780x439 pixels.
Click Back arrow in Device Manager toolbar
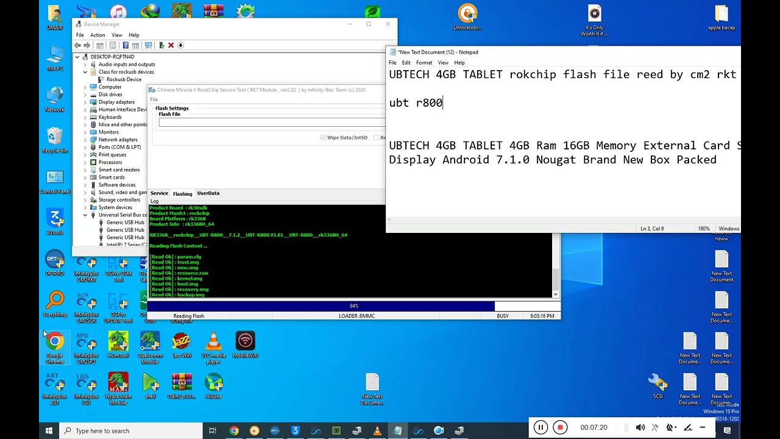(77, 45)
